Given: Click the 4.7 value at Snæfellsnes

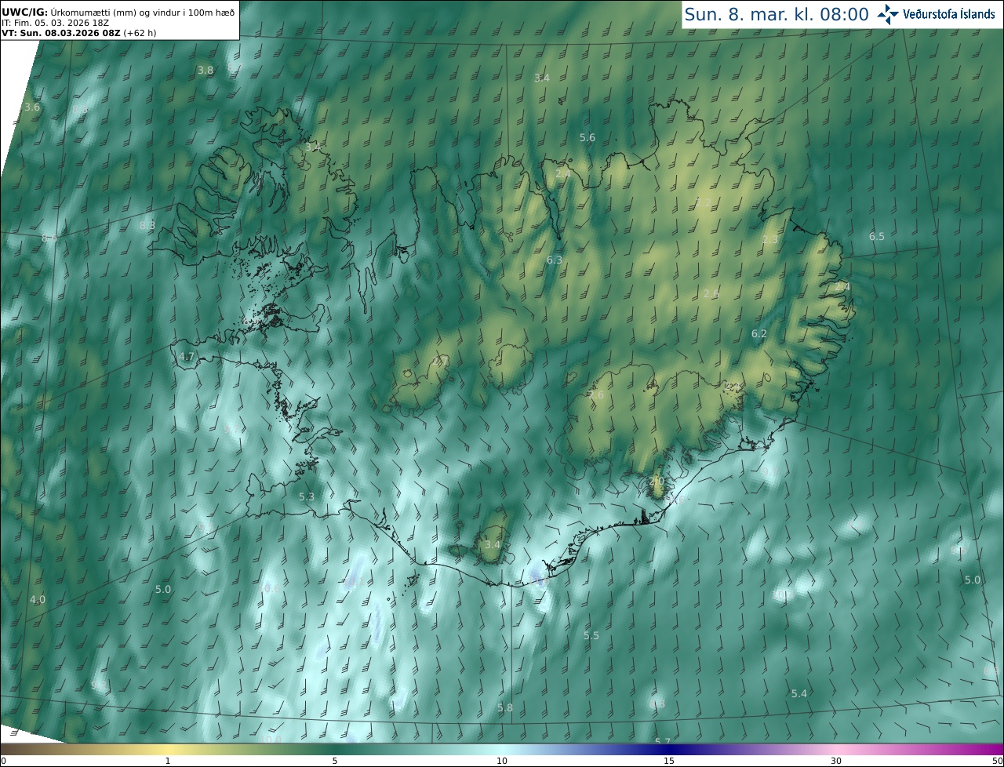Looking at the screenshot, I should pyautogui.click(x=187, y=356).
